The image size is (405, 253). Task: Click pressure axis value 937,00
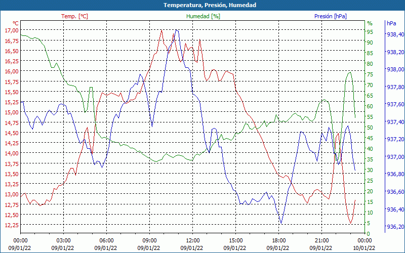click(395, 157)
